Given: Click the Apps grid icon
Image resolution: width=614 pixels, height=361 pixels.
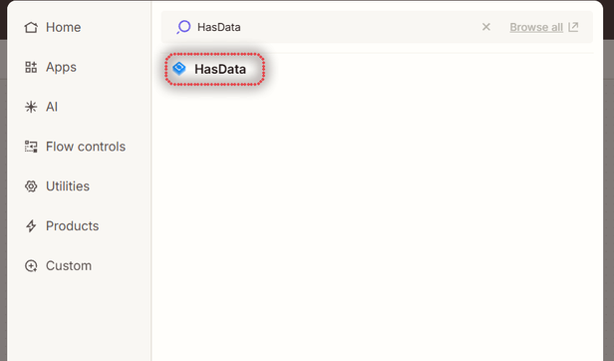Looking at the screenshot, I should 31,67.
